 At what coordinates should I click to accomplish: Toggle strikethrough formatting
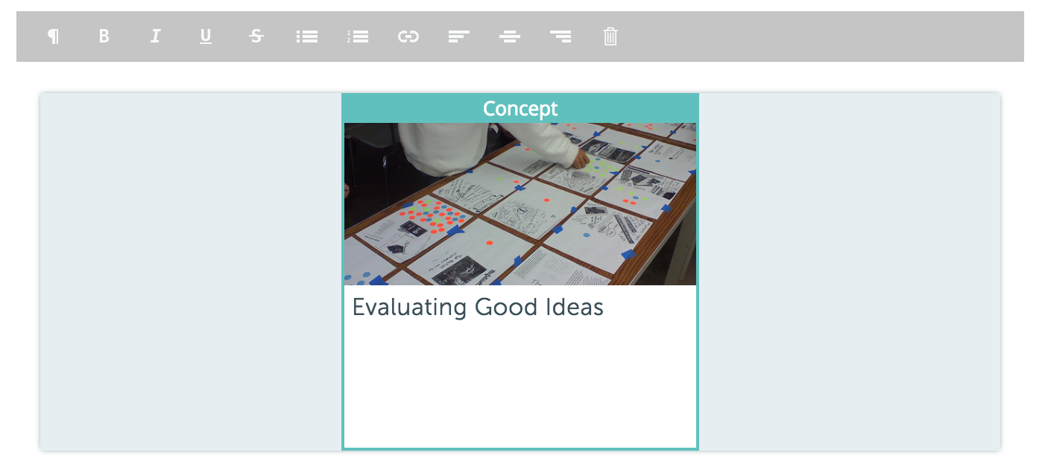point(256,36)
